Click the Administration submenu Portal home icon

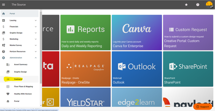coord(8,101)
